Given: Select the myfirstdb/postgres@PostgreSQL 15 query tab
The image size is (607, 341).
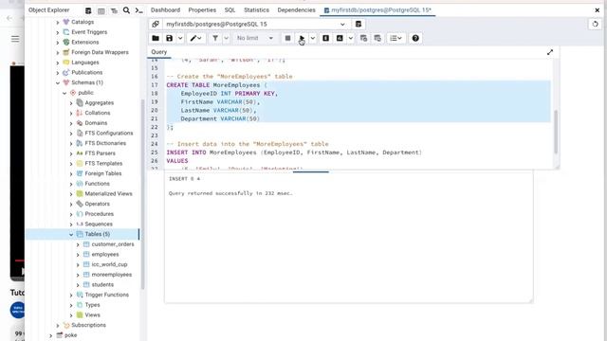Looking at the screenshot, I should coord(377,10).
